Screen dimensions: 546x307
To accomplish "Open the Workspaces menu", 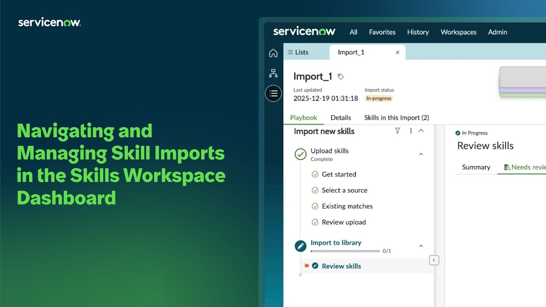I will click(x=459, y=32).
